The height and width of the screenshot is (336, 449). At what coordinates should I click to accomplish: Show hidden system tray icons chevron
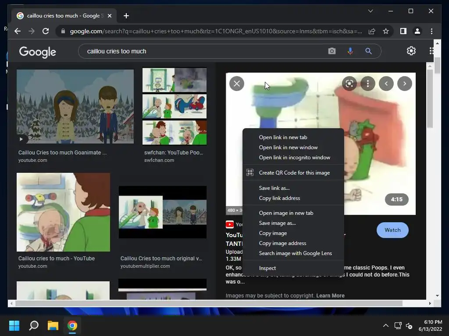click(386, 325)
